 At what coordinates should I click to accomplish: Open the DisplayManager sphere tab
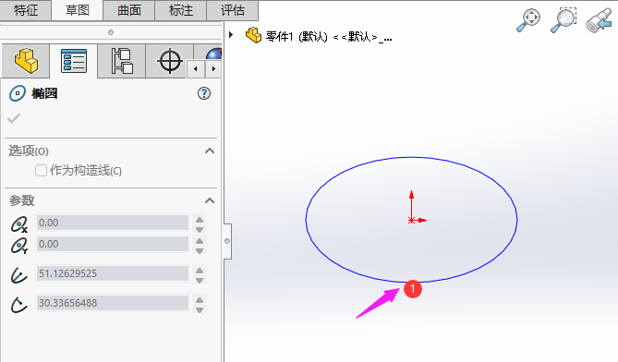pos(213,54)
